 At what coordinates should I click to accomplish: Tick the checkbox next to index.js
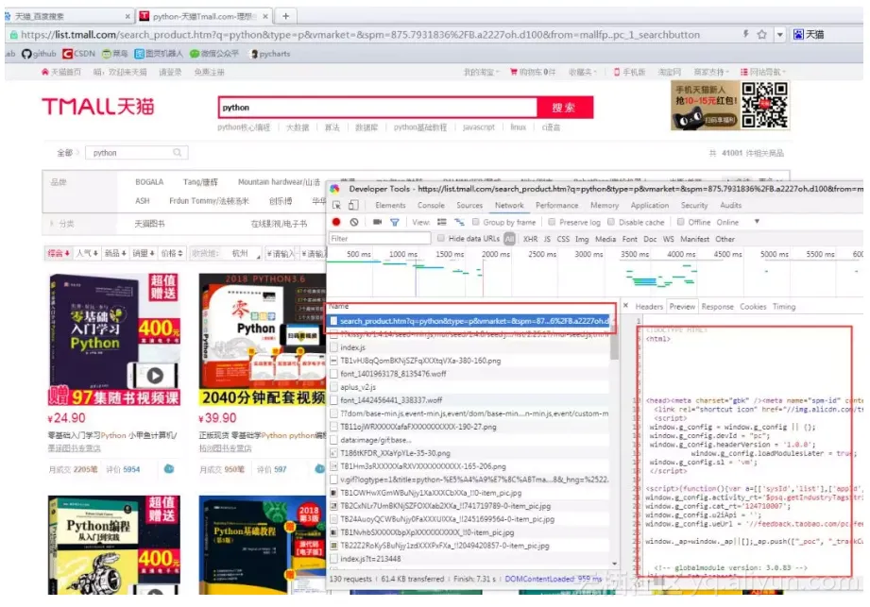click(333, 347)
